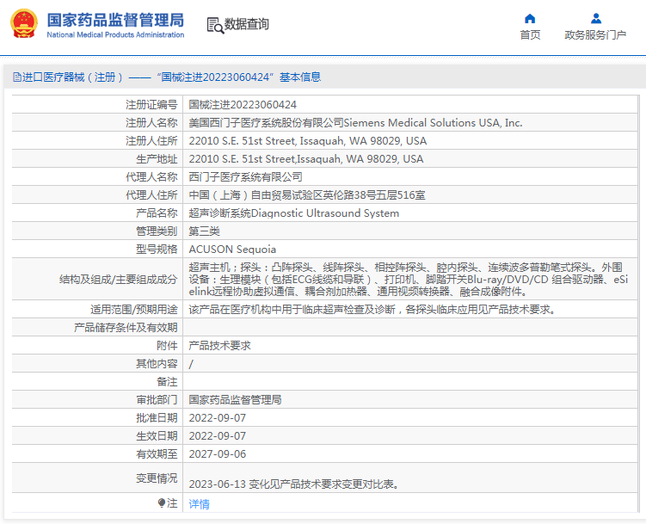Open the 数据查询 search icon
The width and height of the screenshot is (646, 524).
215,26
